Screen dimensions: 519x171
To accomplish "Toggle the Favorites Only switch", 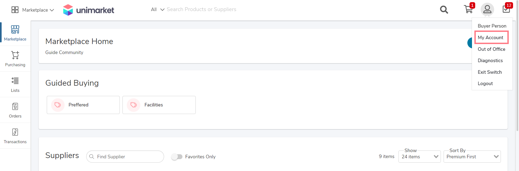I will point(177,157).
